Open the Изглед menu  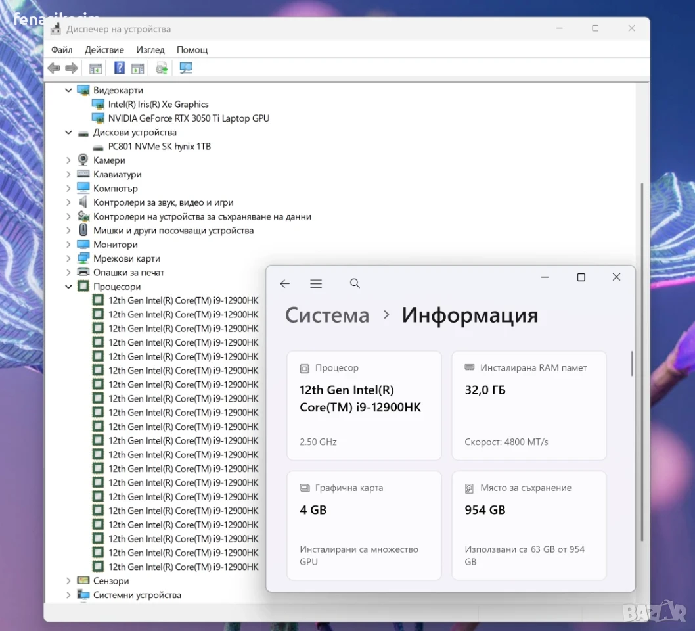150,50
